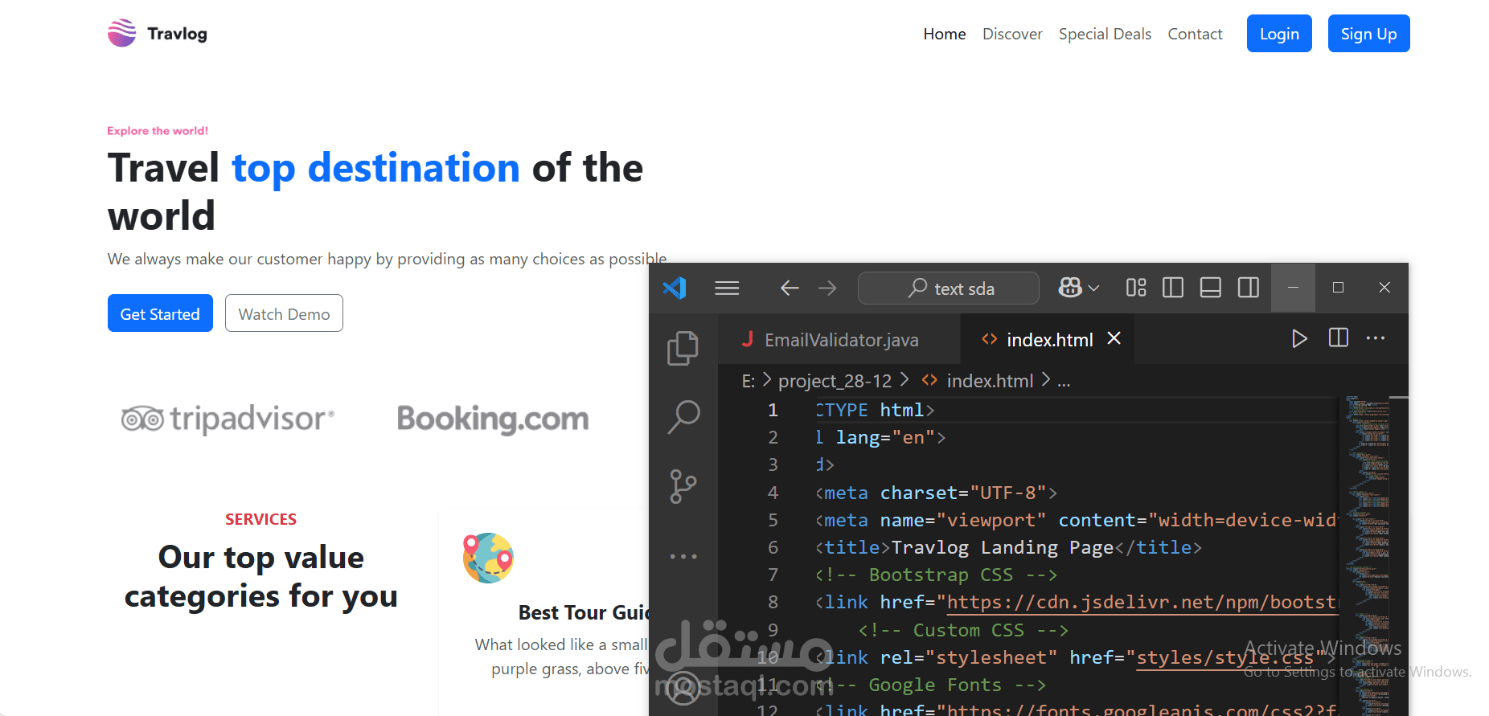Open the Customize Layout icon in VS Code
This screenshot has width=1489, height=716.
[1136, 288]
